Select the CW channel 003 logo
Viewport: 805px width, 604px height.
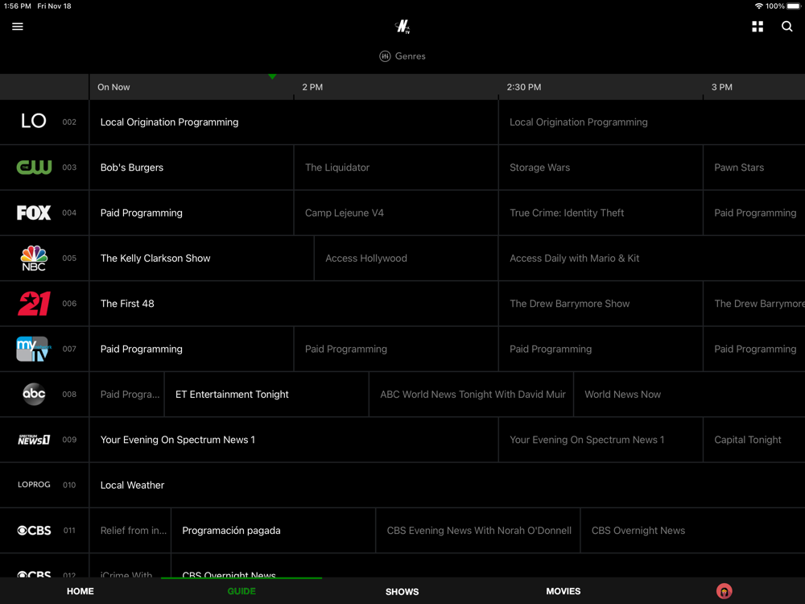(34, 167)
